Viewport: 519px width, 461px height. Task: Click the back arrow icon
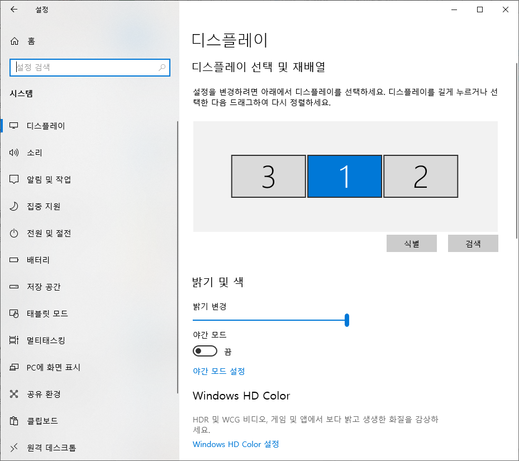point(14,9)
